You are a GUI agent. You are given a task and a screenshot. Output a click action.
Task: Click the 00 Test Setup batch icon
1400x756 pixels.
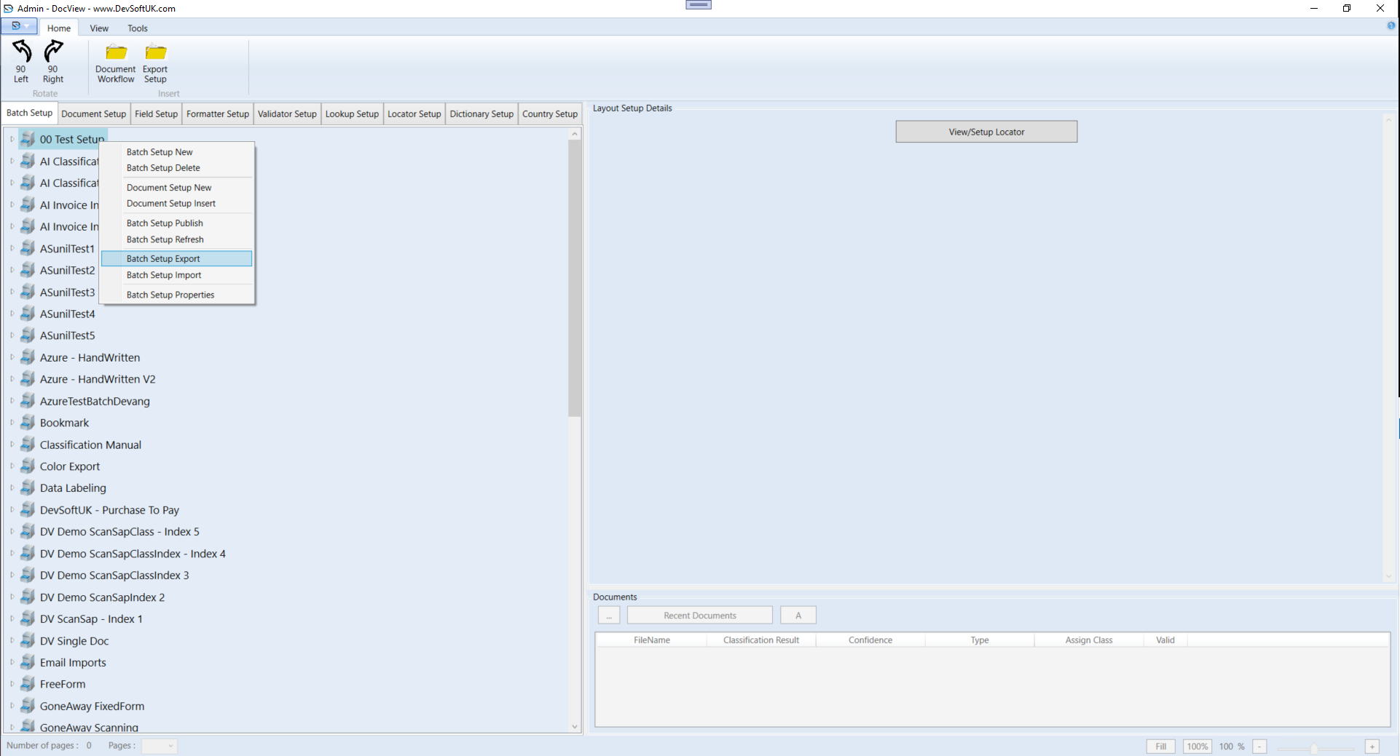[28, 139]
